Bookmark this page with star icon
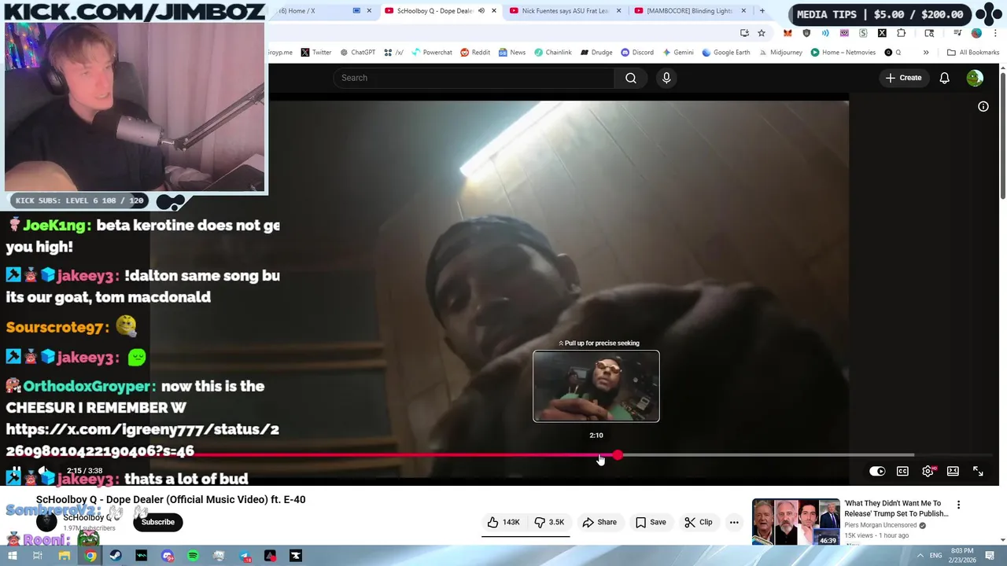Screen dimensions: 1007x566 tap(762, 33)
